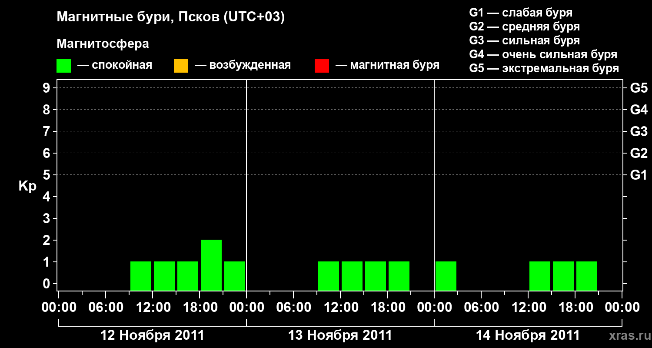Click 'G2 — средняя буря' legend line
The height and width of the screenshot is (348, 652).
[x=525, y=27]
